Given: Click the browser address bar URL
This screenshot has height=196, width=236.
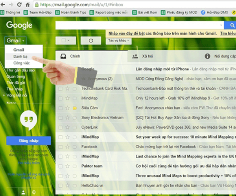Looking at the screenshot, I should (82, 5).
